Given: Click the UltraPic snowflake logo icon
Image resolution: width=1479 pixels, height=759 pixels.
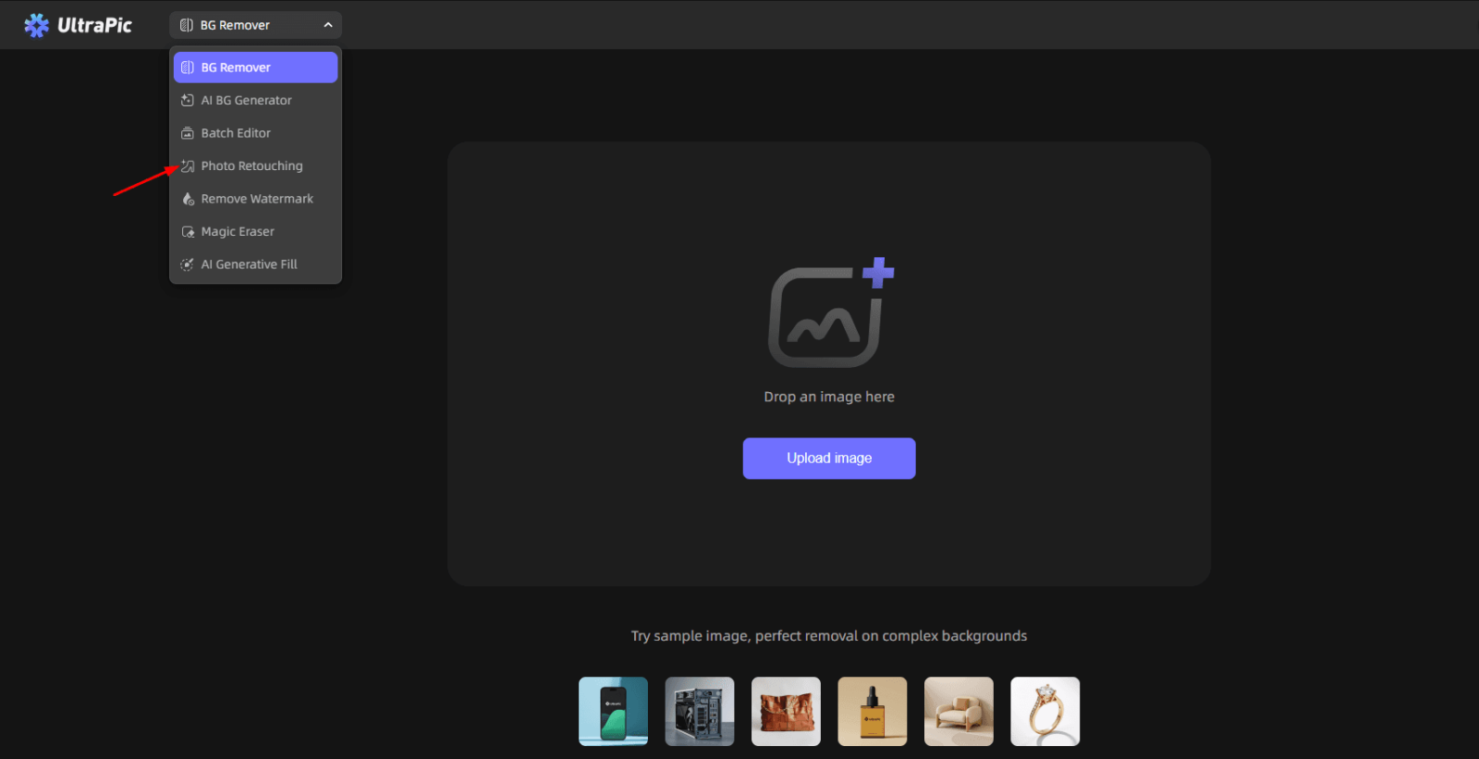Looking at the screenshot, I should click(x=36, y=25).
